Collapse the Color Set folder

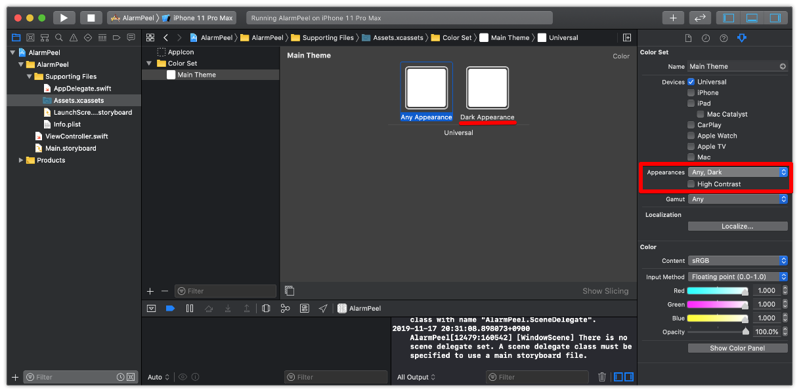pyautogui.click(x=150, y=64)
